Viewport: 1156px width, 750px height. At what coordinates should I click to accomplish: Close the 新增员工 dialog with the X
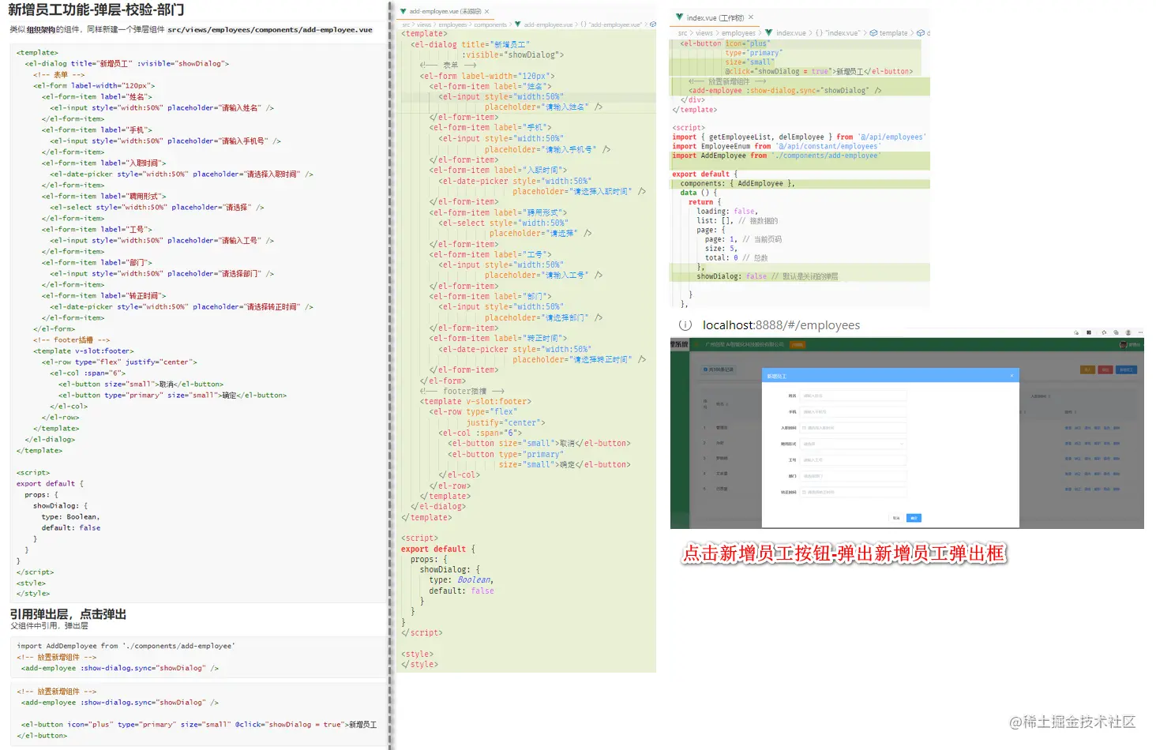[x=1011, y=376]
